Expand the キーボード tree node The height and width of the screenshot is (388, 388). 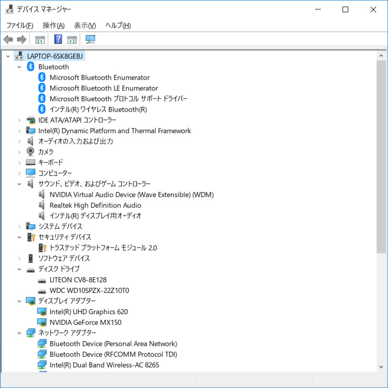[19, 162]
